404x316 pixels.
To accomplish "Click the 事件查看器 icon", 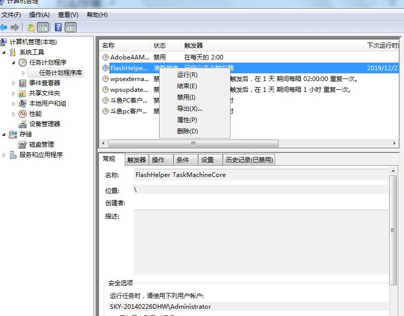I will (x=23, y=83).
